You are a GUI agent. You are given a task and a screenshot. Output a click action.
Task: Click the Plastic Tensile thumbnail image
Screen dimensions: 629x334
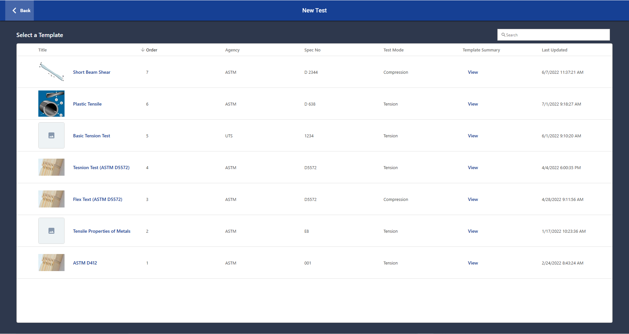click(x=51, y=104)
